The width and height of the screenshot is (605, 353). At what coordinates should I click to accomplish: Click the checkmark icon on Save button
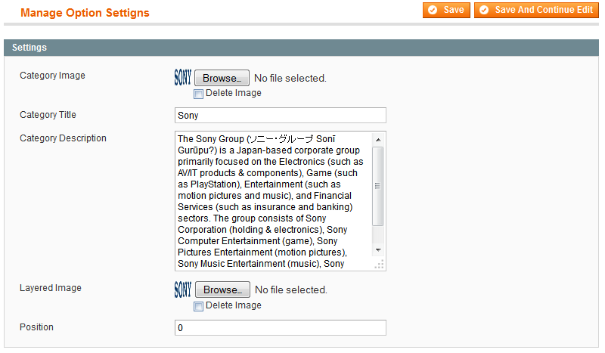pos(433,10)
